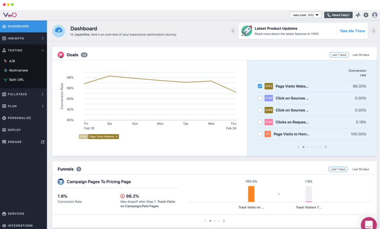Collapse the Testing sidebar section
This screenshot has width=380, height=229.
click(23, 50)
